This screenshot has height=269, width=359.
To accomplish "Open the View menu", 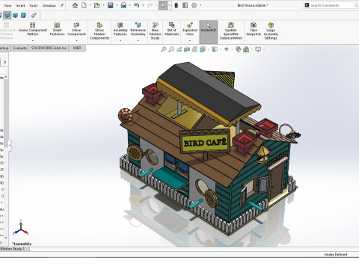I will (7, 5).
